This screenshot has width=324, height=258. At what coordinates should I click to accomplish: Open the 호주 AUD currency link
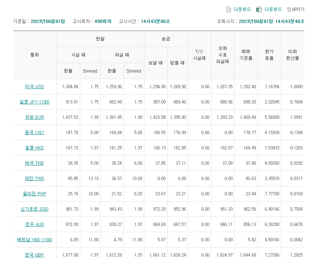[x=35, y=224]
